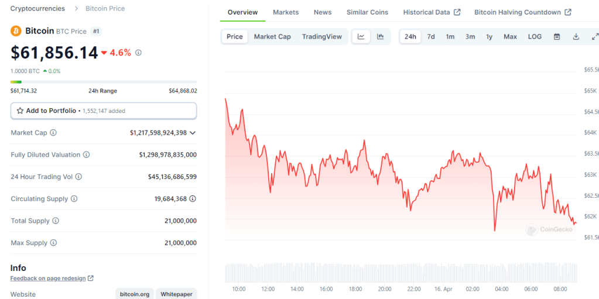The image size is (599, 299).
Task: Click the Market Cap info icon
Action: click(53, 133)
